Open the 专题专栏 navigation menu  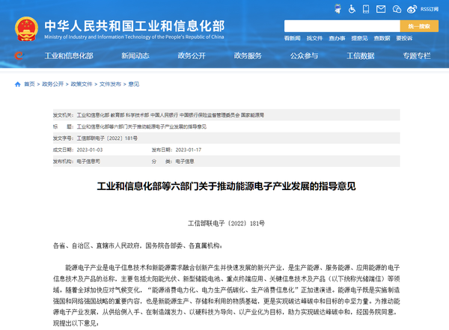coord(417,55)
